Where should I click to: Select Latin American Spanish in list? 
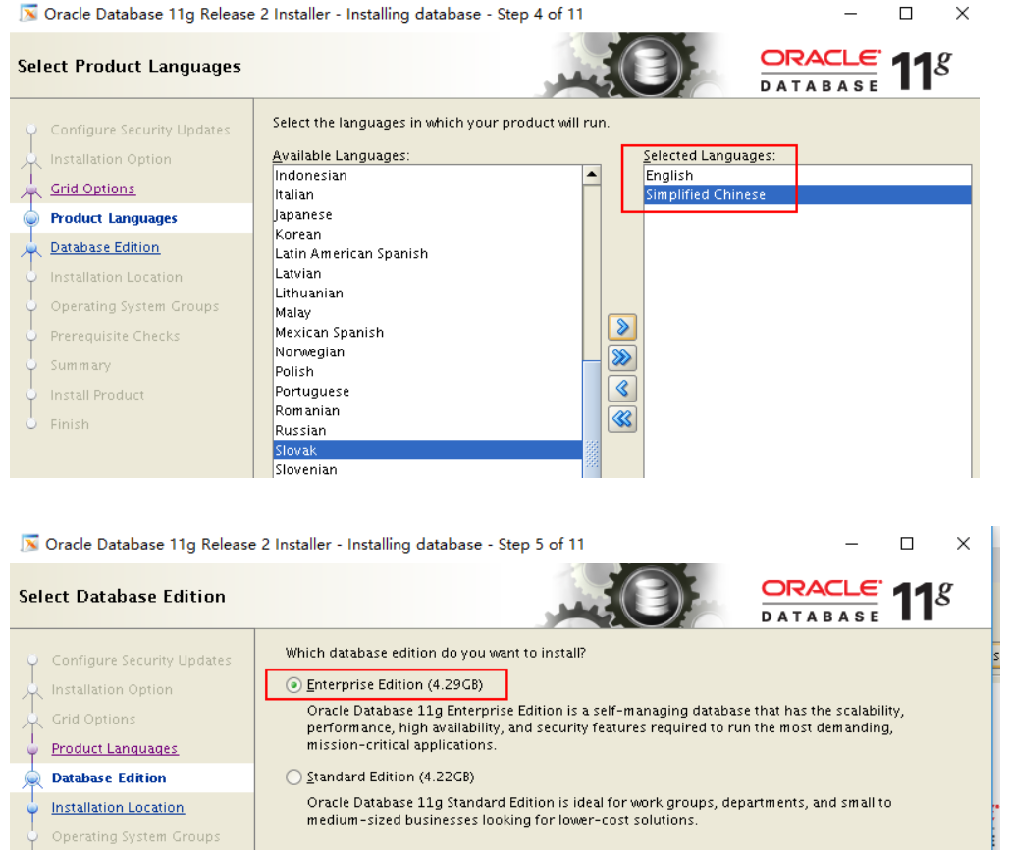point(428,254)
